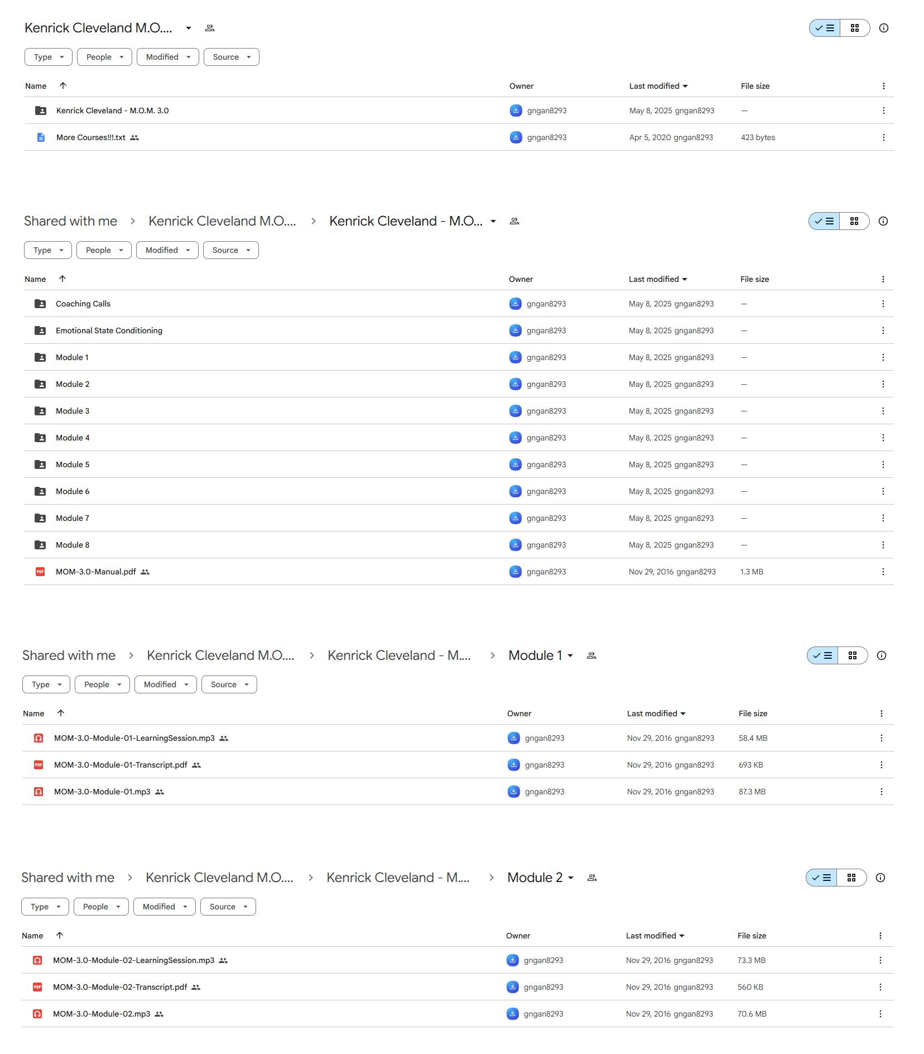924x1054 pixels.
Task: Click Kenrick Cleveland M.O.... breadcrumb in Module 2 path
Action: click(x=219, y=878)
